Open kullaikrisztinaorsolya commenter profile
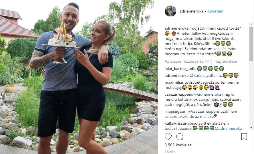 click(184, 123)
